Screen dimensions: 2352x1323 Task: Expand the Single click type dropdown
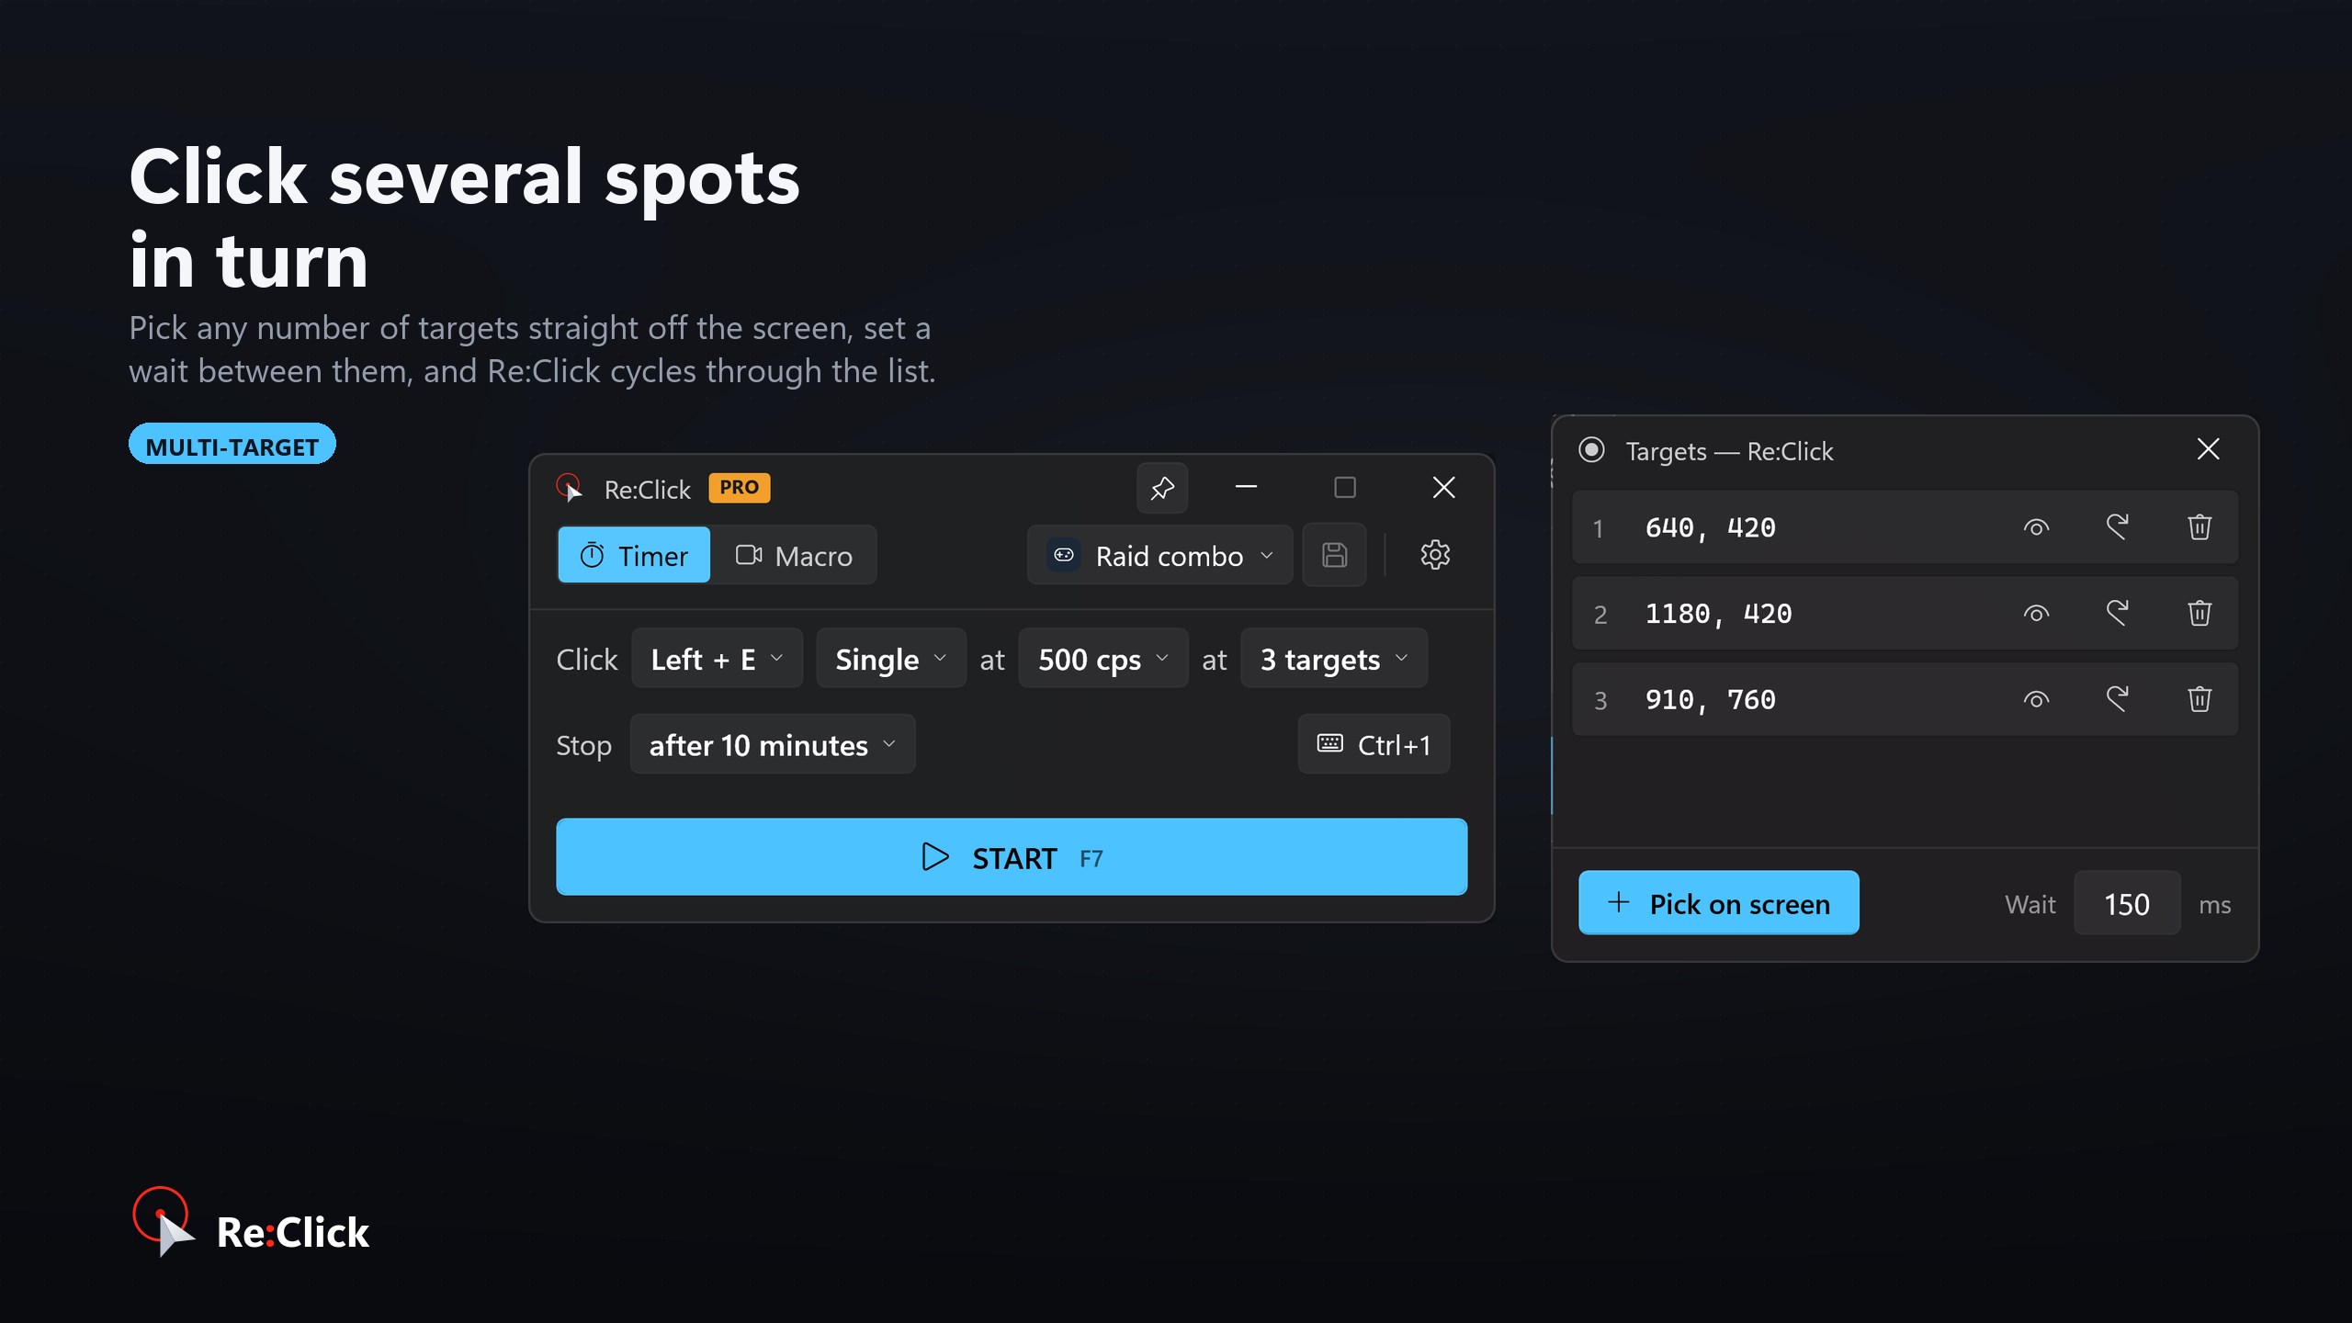point(890,659)
